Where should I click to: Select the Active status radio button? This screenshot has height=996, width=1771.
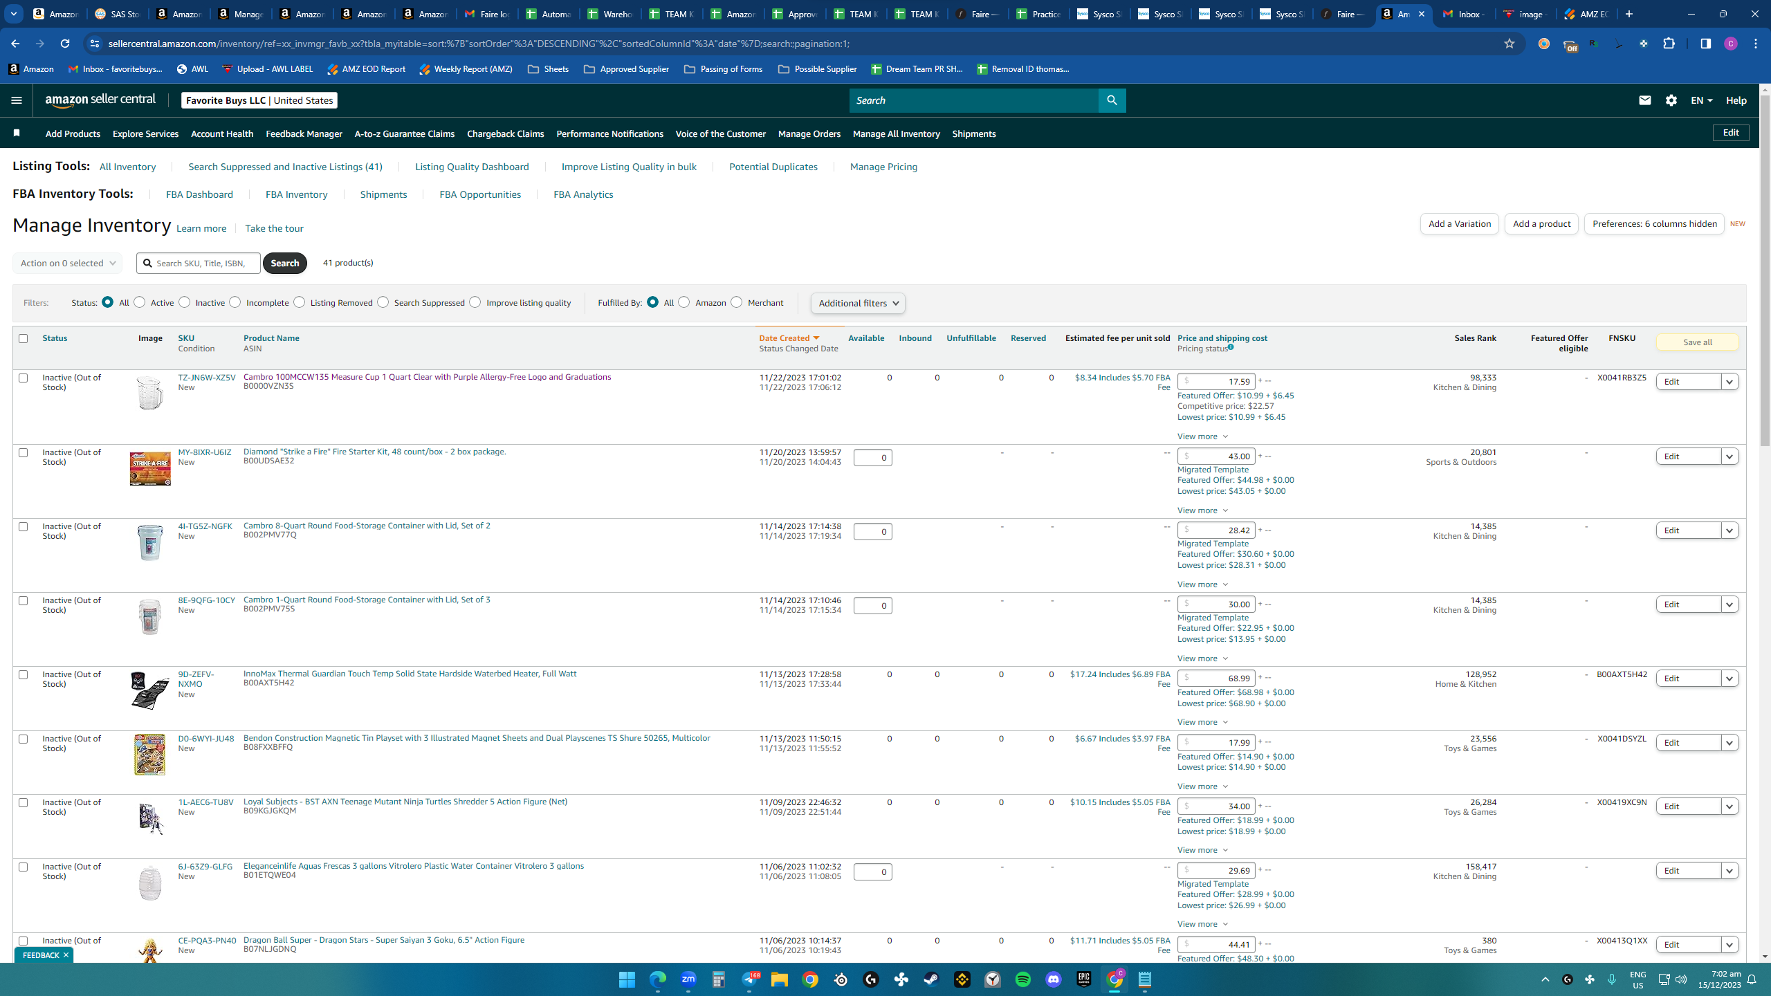[140, 302]
